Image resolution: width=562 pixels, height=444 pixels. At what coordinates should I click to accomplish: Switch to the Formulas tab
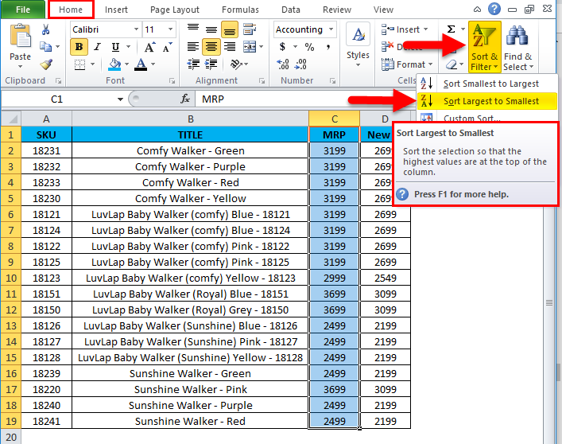pos(240,10)
